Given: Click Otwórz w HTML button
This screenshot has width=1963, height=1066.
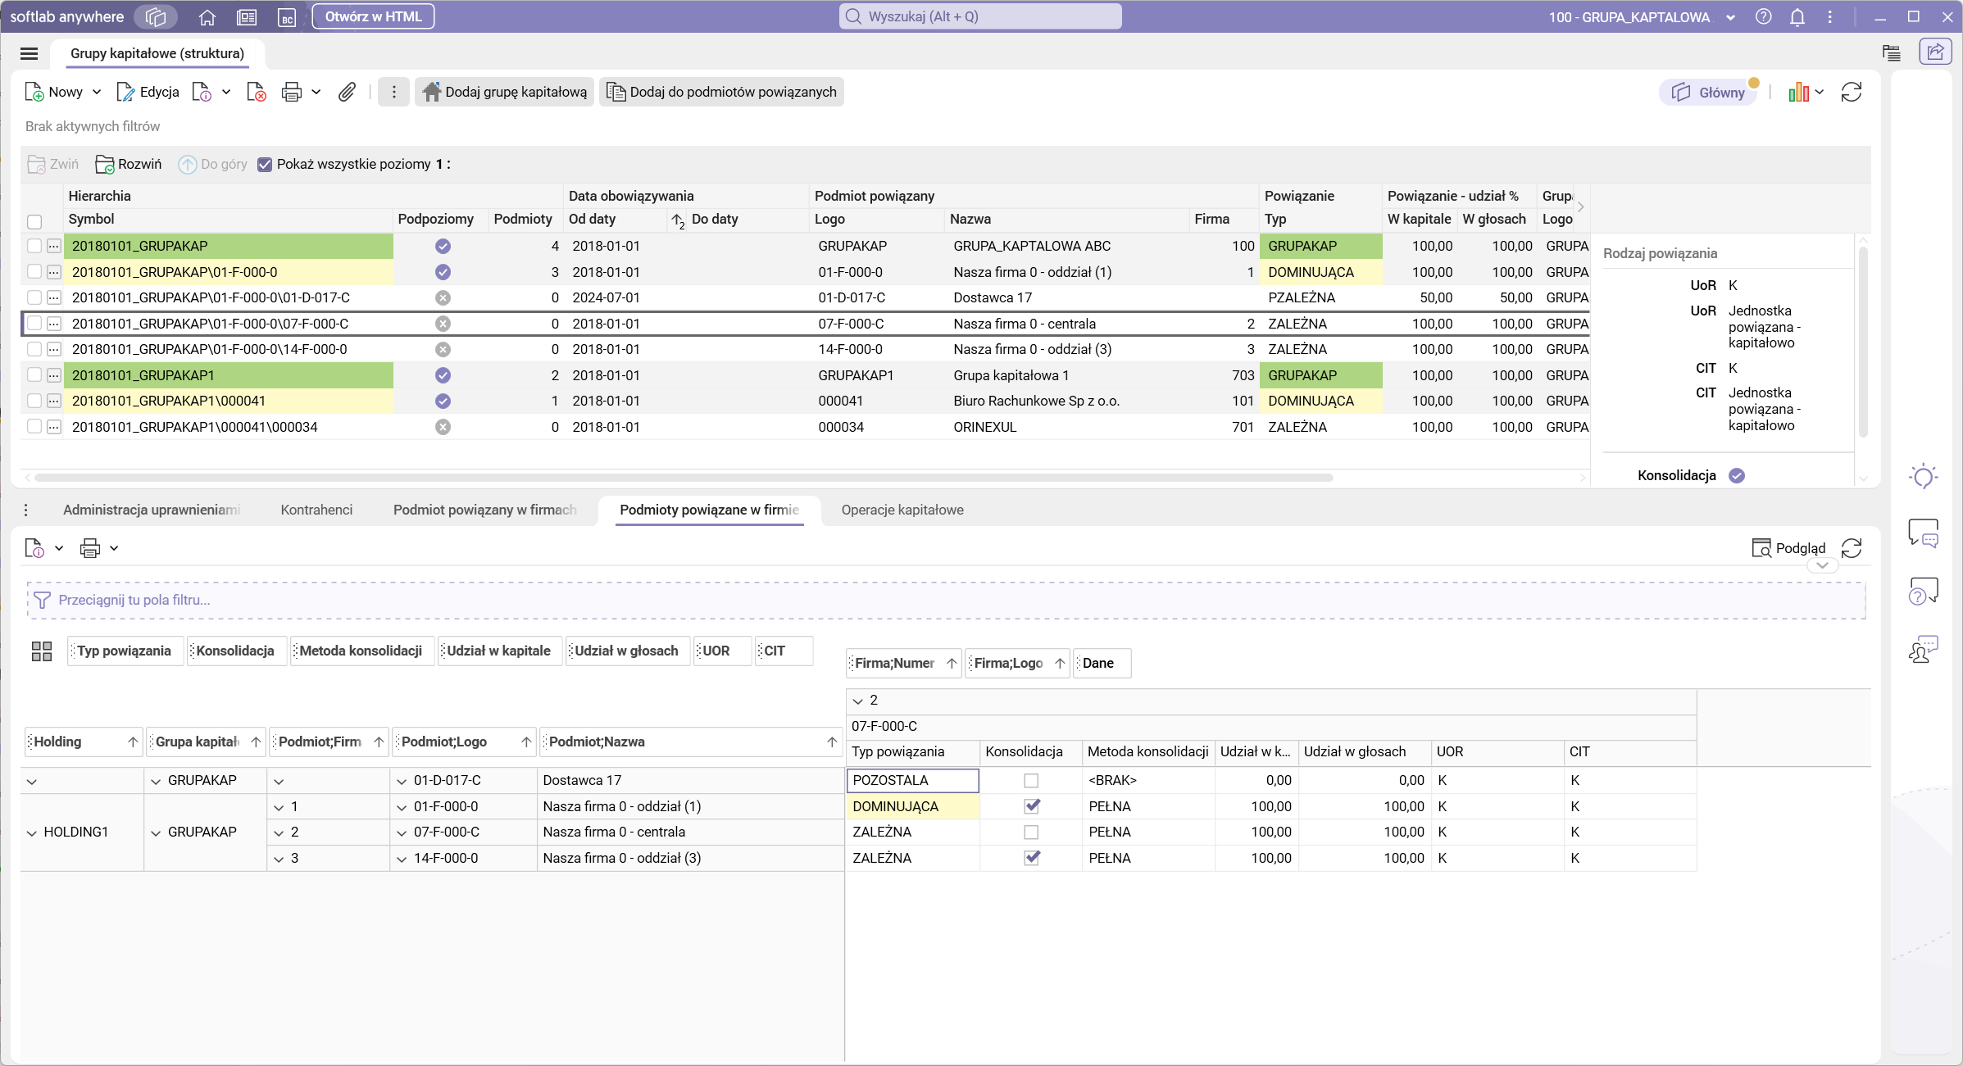Looking at the screenshot, I should click(373, 16).
